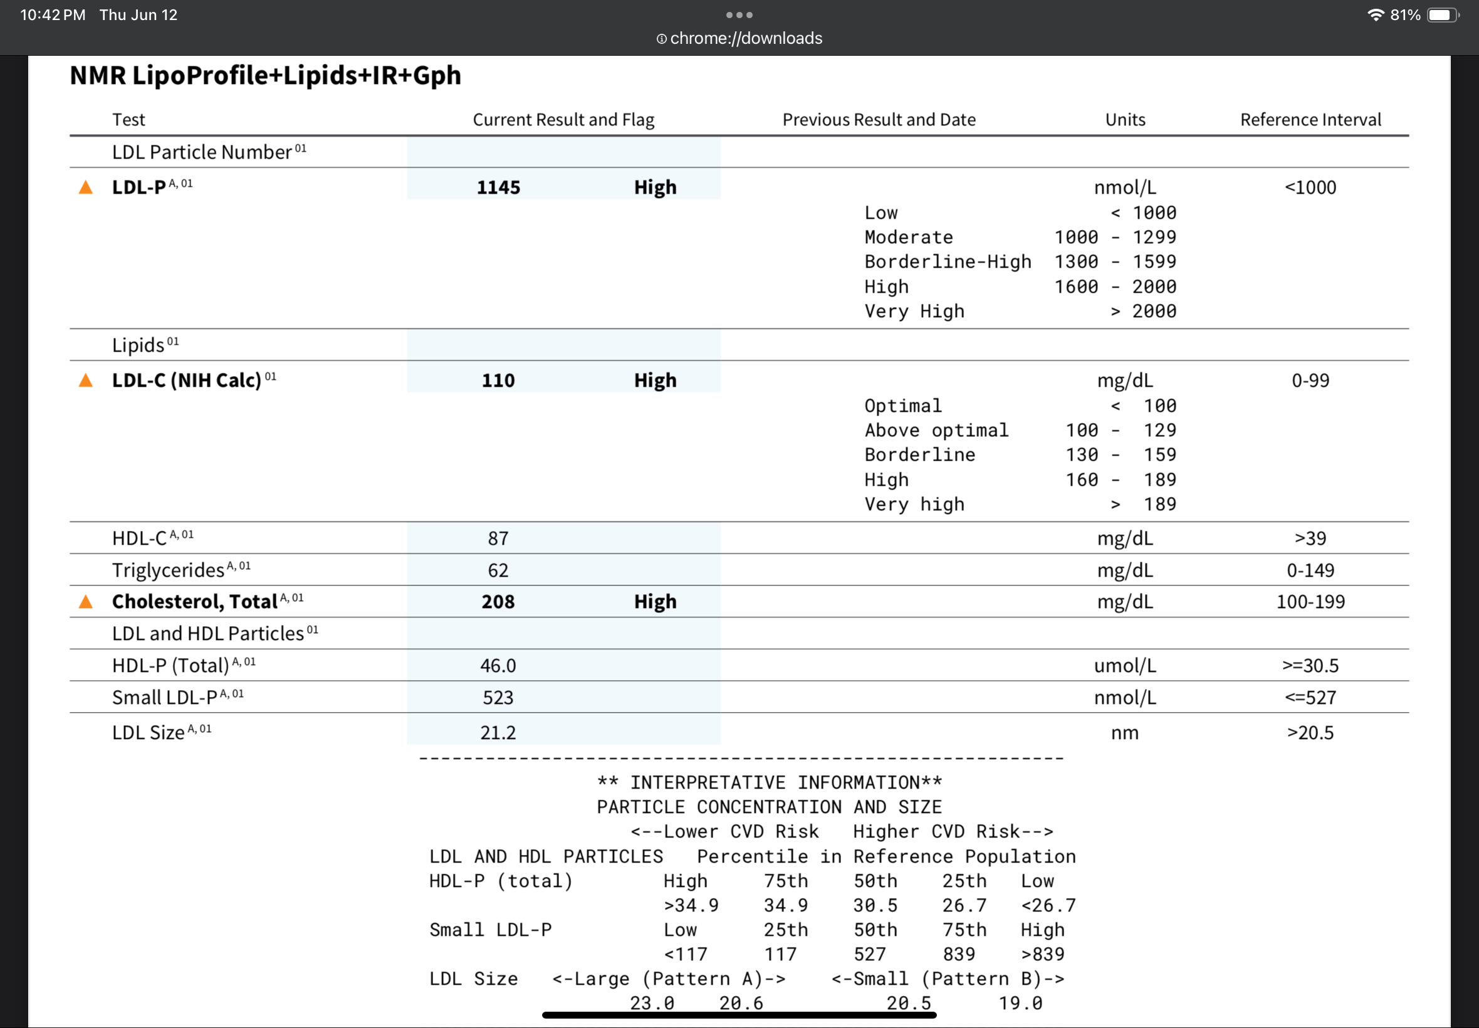Select the LDL-C result value 110

point(498,380)
